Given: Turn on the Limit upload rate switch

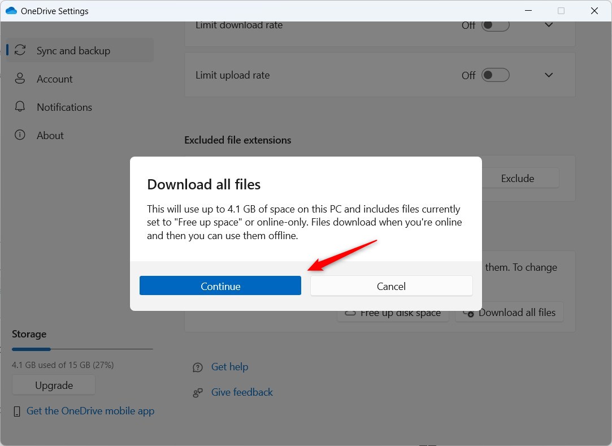Looking at the screenshot, I should click(x=494, y=75).
